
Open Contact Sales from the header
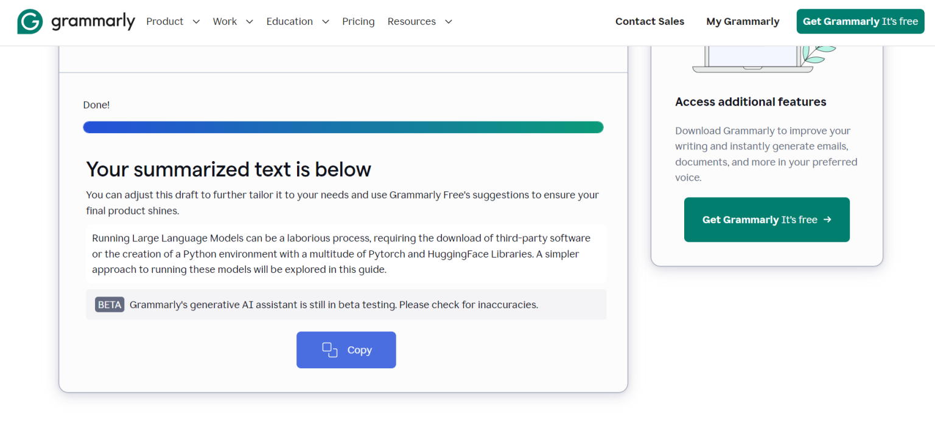pyautogui.click(x=650, y=21)
